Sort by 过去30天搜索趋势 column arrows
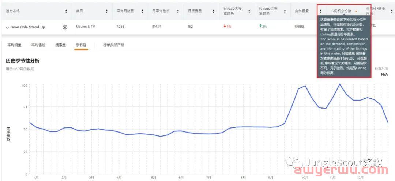Image resolution: width=395 pixels, height=181 pixels. (249, 11)
